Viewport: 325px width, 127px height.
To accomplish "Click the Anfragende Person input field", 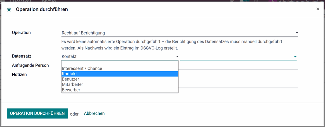I will point(238,66).
